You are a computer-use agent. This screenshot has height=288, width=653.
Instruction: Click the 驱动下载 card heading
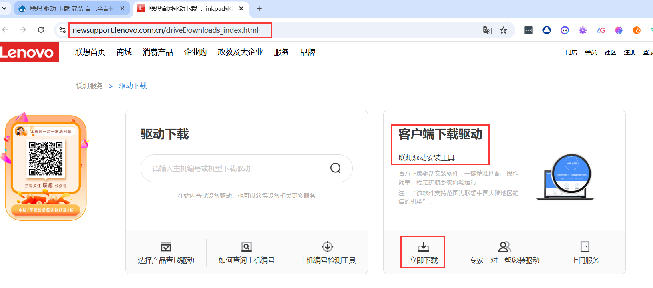click(165, 134)
